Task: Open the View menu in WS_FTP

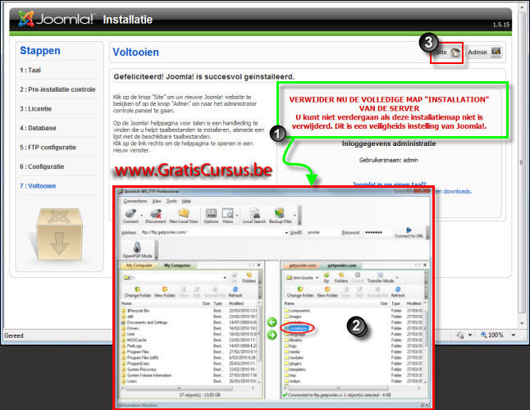Action: pyautogui.click(x=157, y=201)
